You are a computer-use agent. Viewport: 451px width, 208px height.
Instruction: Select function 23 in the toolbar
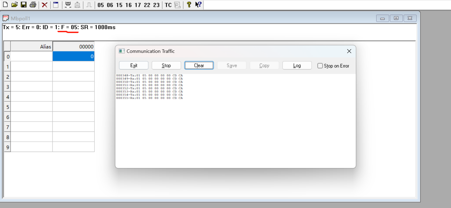[156, 5]
